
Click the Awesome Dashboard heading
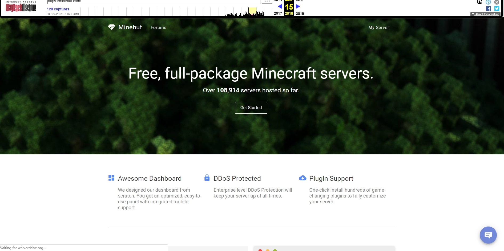coord(150,178)
